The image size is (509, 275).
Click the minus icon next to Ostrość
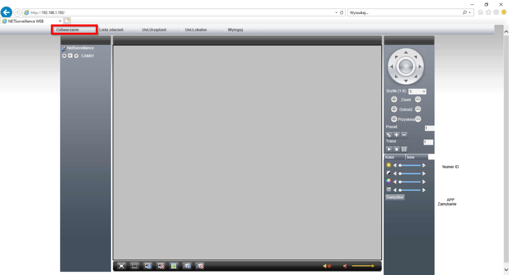[418, 109]
